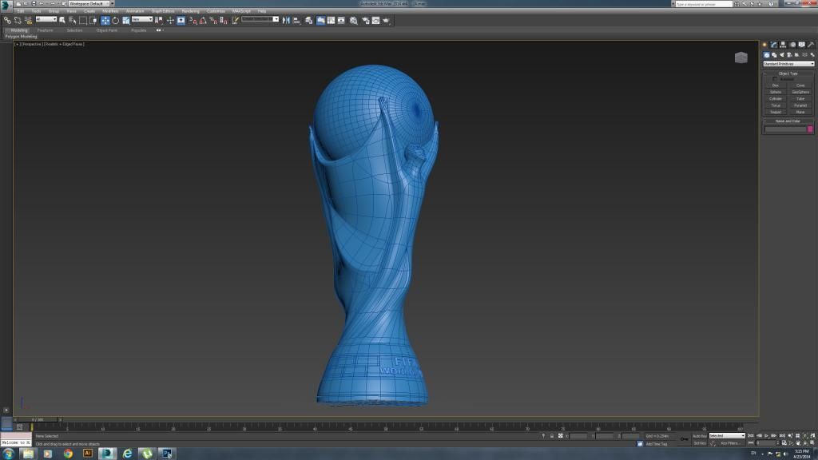Open the Named Selection Sets dropdown
The image size is (818, 460).
(260, 19)
